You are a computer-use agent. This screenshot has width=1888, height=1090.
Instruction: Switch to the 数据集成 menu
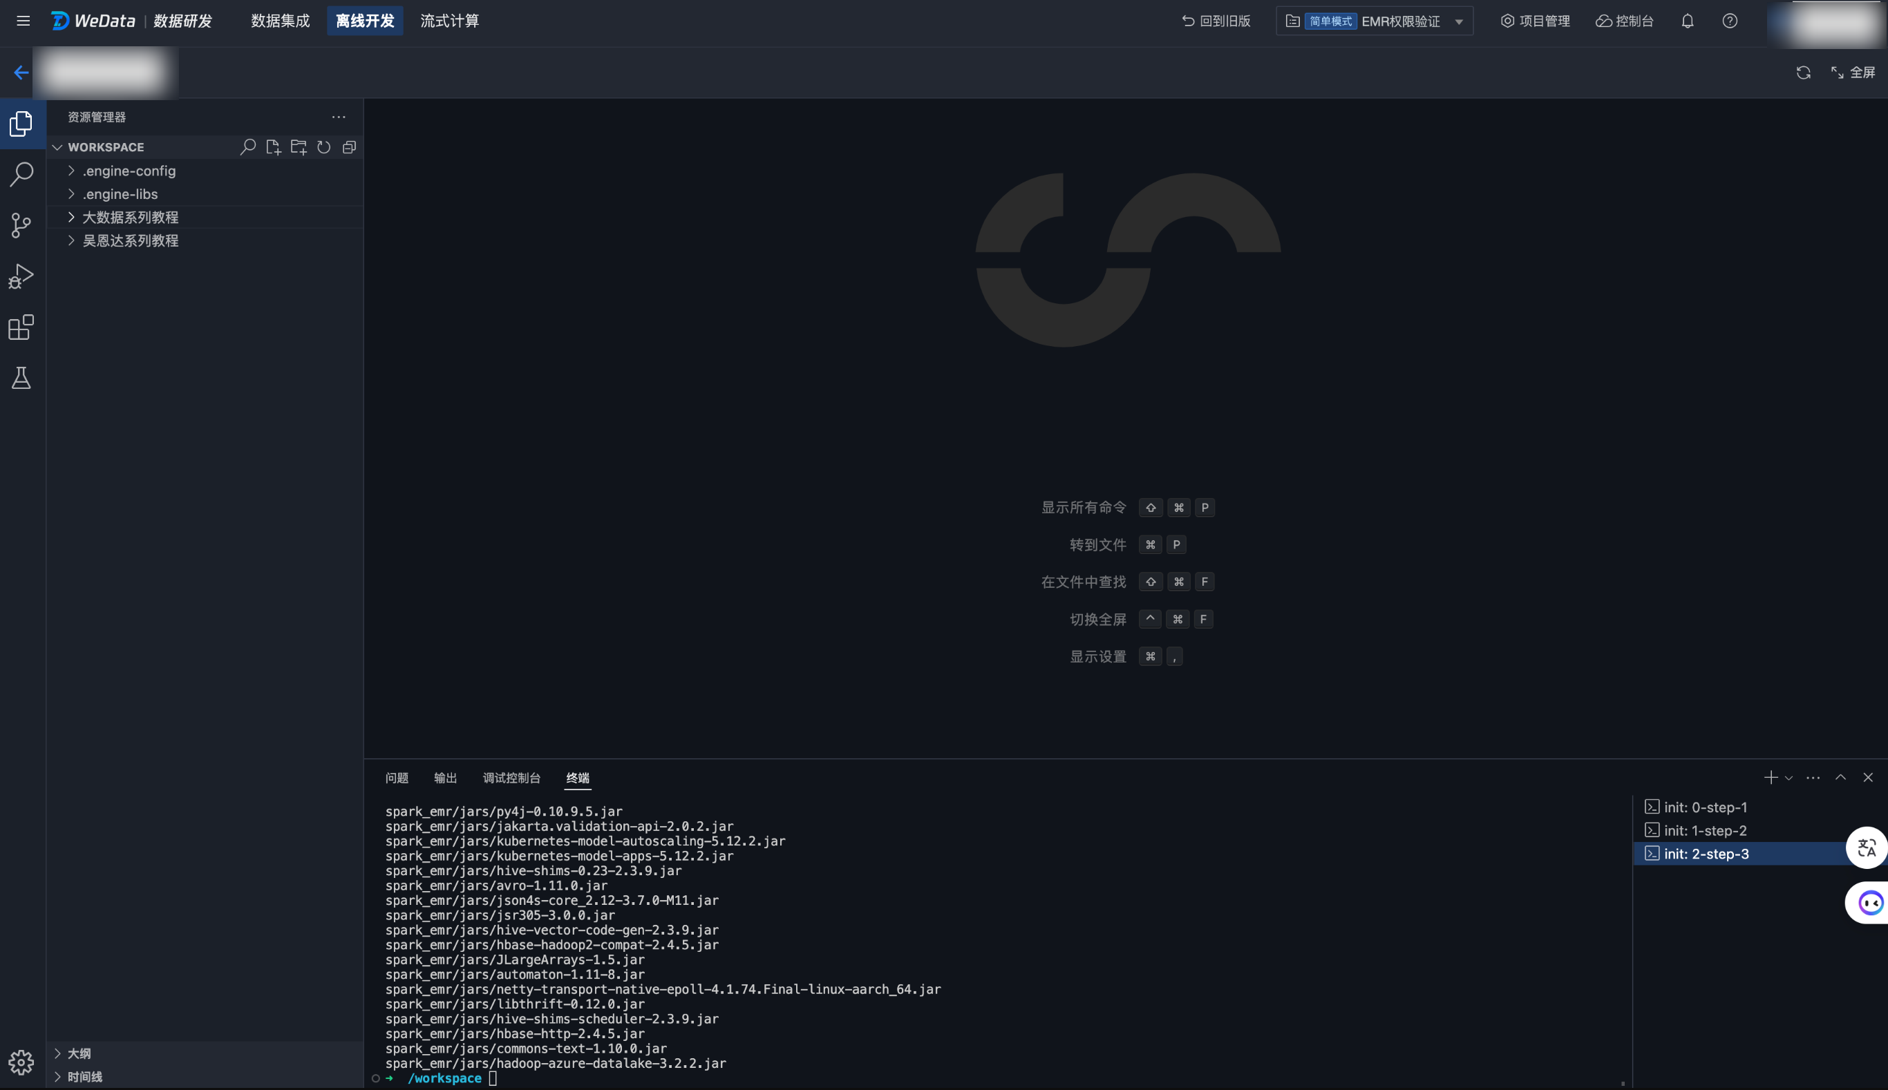280,21
